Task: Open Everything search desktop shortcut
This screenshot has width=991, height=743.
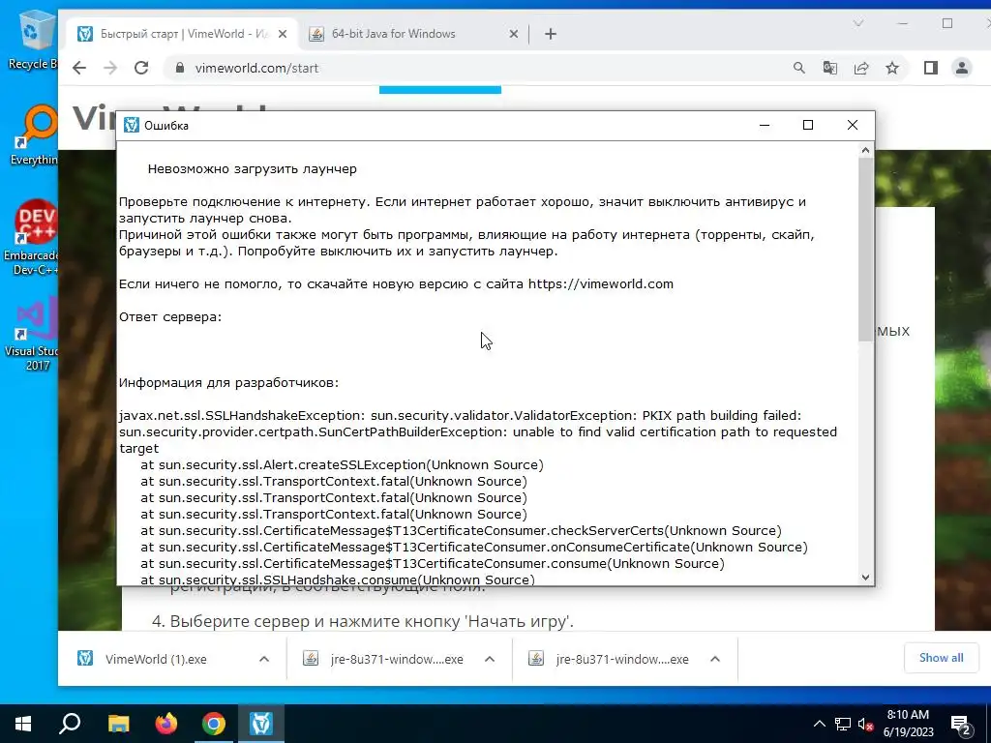Action: pyautogui.click(x=34, y=135)
